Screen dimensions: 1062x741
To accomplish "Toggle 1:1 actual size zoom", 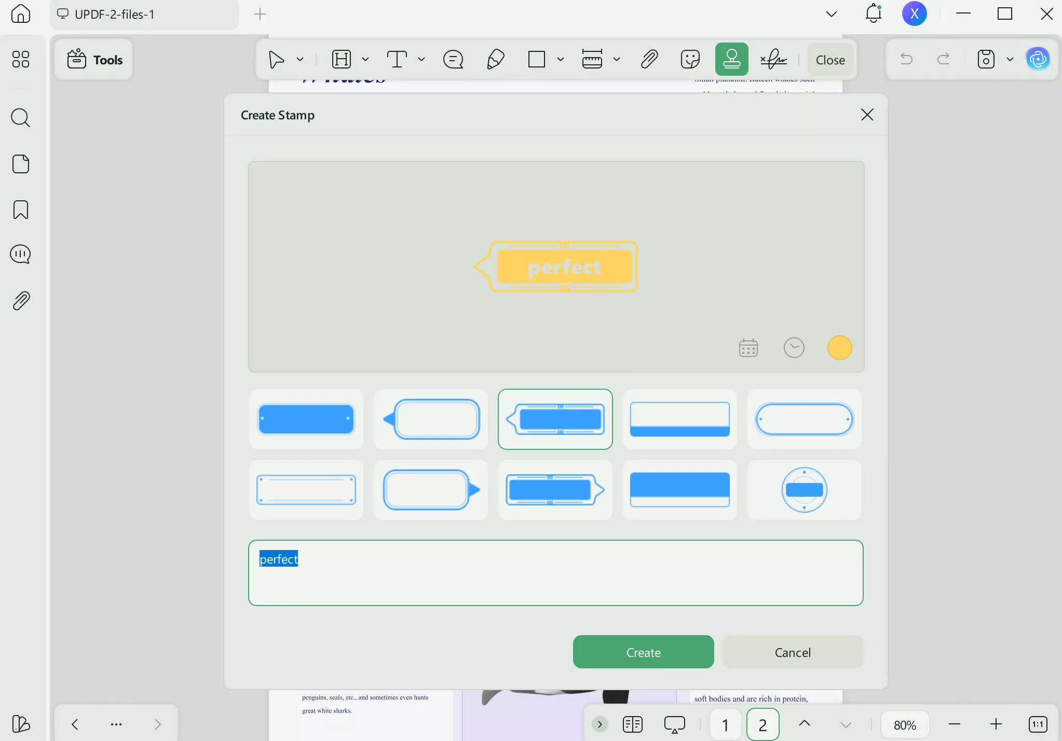I will 1037,724.
